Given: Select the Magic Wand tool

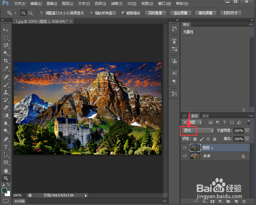Looking at the screenshot, I should click(6, 53).
